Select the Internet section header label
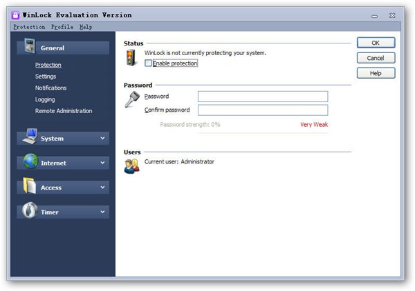 [x=53, y=163]
